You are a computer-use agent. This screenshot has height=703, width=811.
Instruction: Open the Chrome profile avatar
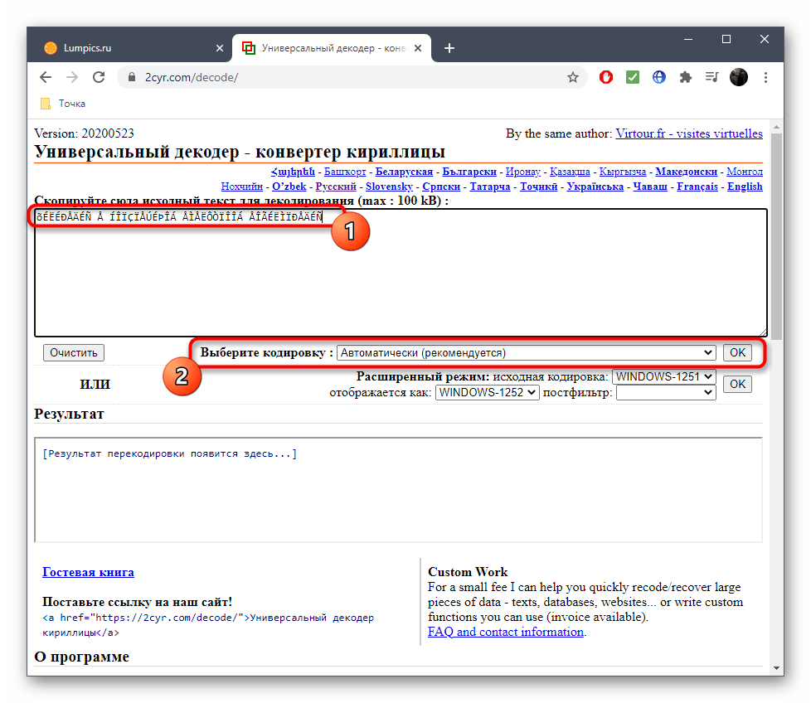click(x=738, y=77)
